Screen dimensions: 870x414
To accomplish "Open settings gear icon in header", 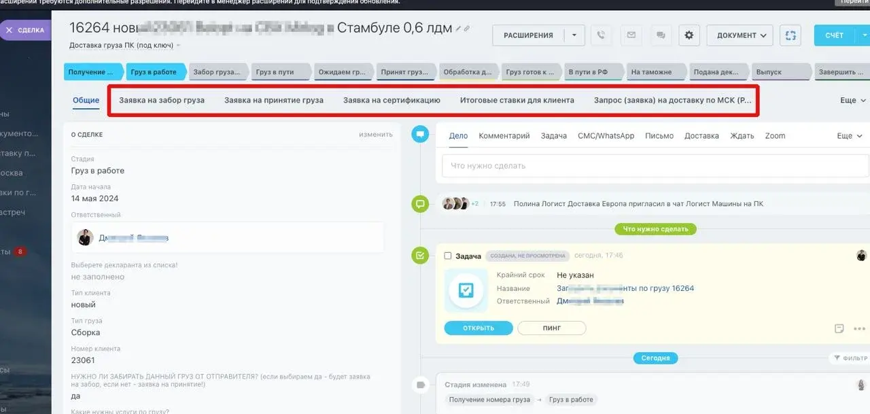I will pyautogui.click(x=689, y=35).
